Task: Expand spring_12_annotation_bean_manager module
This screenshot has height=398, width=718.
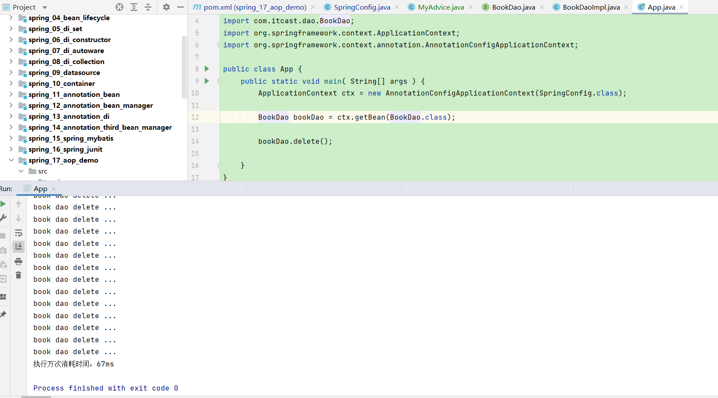Action: point(11,105)
